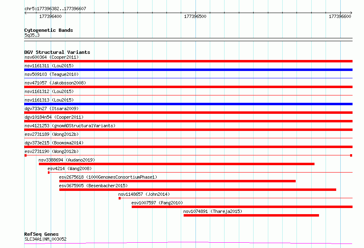
Task: Click the dgv10184n54 (Cooper2011) label
Action: (x=54, y=117)
